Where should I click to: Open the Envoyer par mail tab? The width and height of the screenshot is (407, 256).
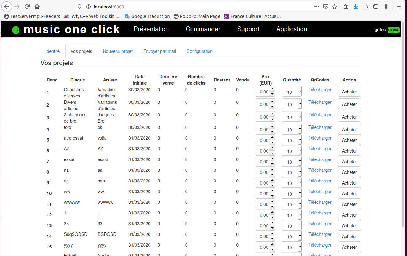tap(160, 51)
